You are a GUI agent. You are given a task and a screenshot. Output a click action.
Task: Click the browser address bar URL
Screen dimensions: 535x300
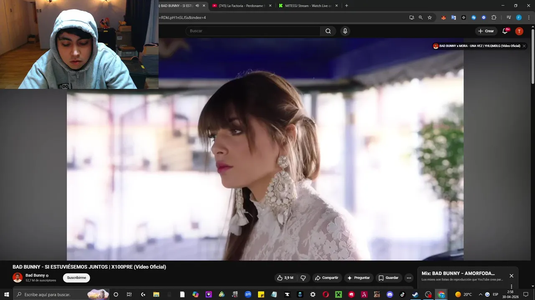(x=183, y=17)
